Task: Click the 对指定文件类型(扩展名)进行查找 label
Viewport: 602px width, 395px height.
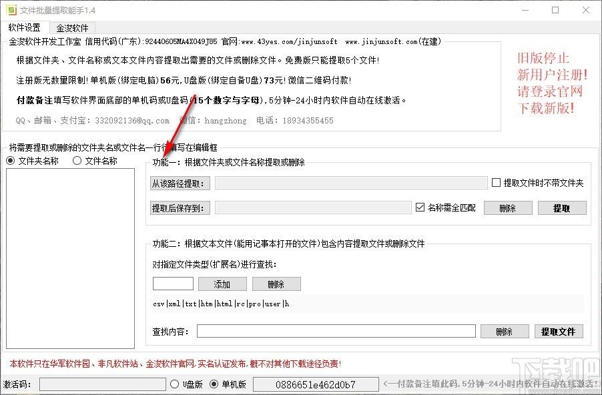Action: 215,264
